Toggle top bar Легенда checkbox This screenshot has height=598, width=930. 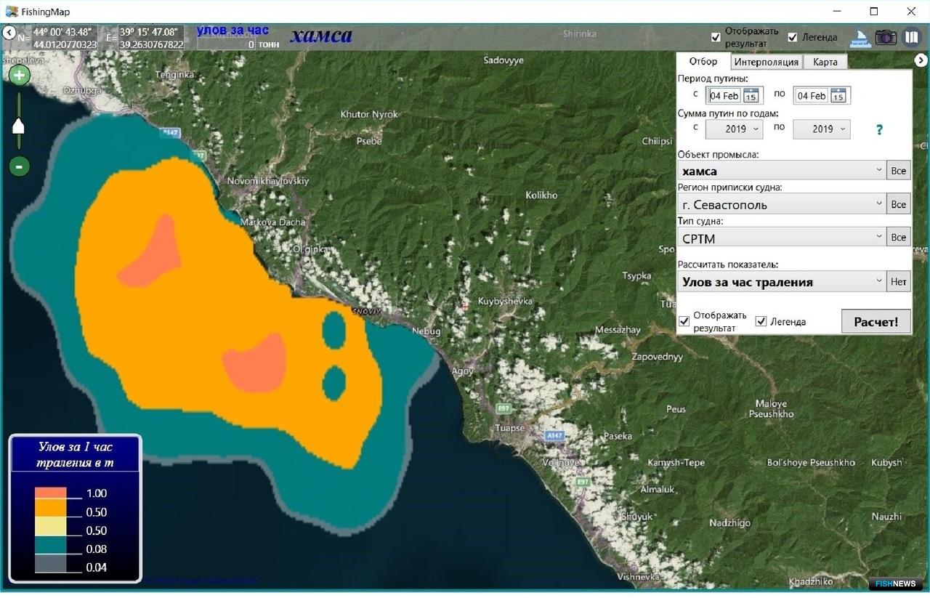coord(793,37)
